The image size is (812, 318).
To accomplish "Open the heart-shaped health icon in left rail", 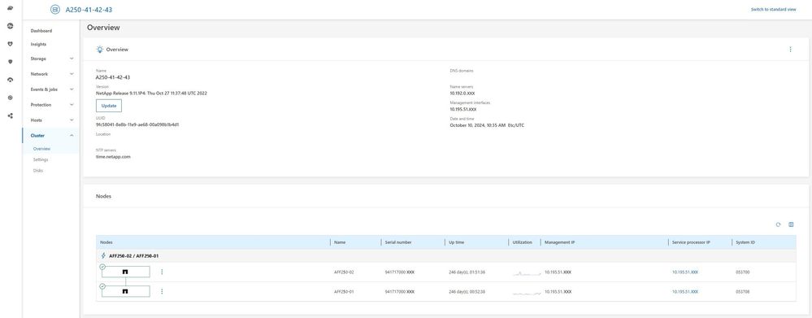I will pyautogui.click(x=11, y=44).
